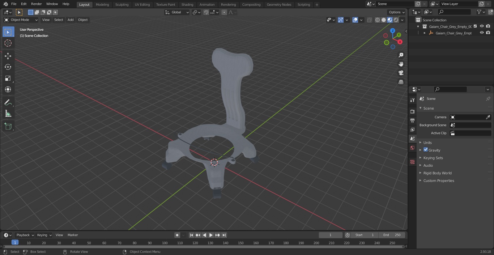Toggle proportional editing button

point(224,12)
